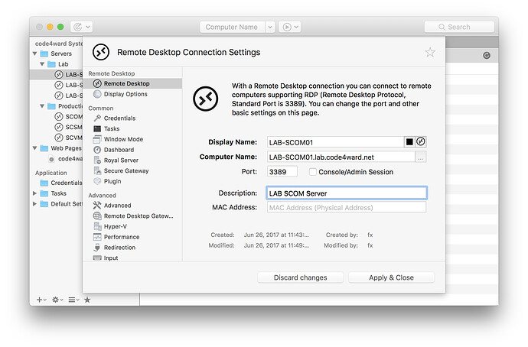The height and width of the screenshot is (347, 528).
Task: Enable the Console/Admin Session checkbox
Action: [x=312, y=172]
